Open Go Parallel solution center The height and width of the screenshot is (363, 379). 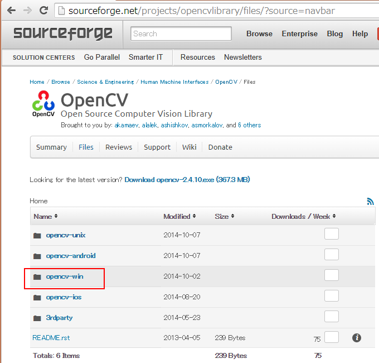click(102, 57)
